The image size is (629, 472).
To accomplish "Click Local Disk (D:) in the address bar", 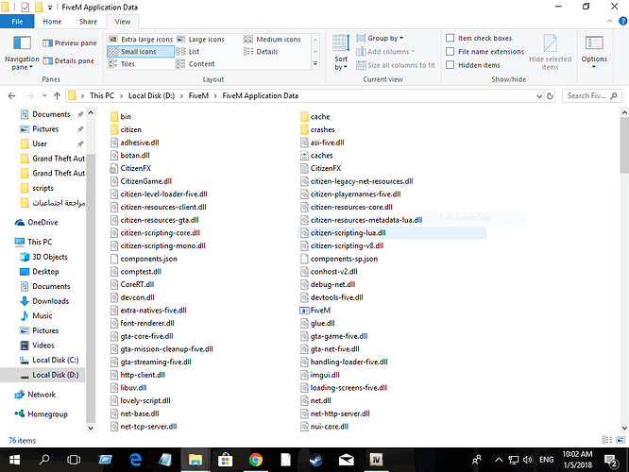I will coord(151,96).
